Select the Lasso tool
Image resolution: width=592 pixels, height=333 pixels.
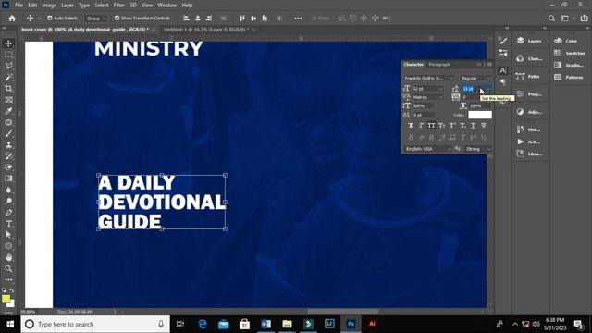tap(8, 66)
